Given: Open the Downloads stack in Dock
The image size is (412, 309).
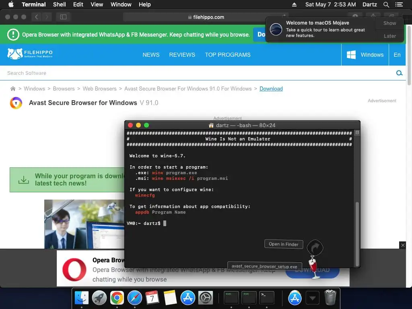Looking at the screenshot, I should pos(312,298).
